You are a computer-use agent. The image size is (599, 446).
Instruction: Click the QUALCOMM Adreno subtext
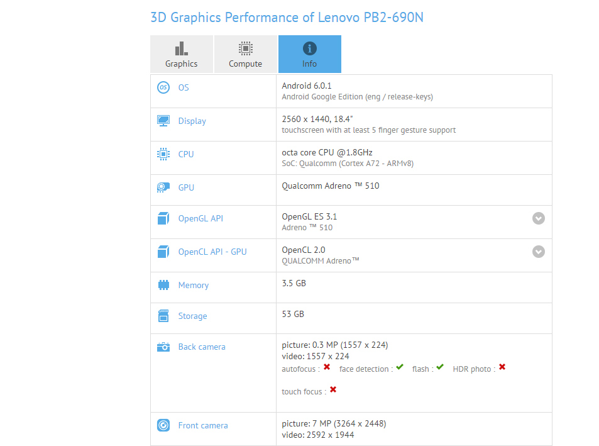(x=321, y=260)
